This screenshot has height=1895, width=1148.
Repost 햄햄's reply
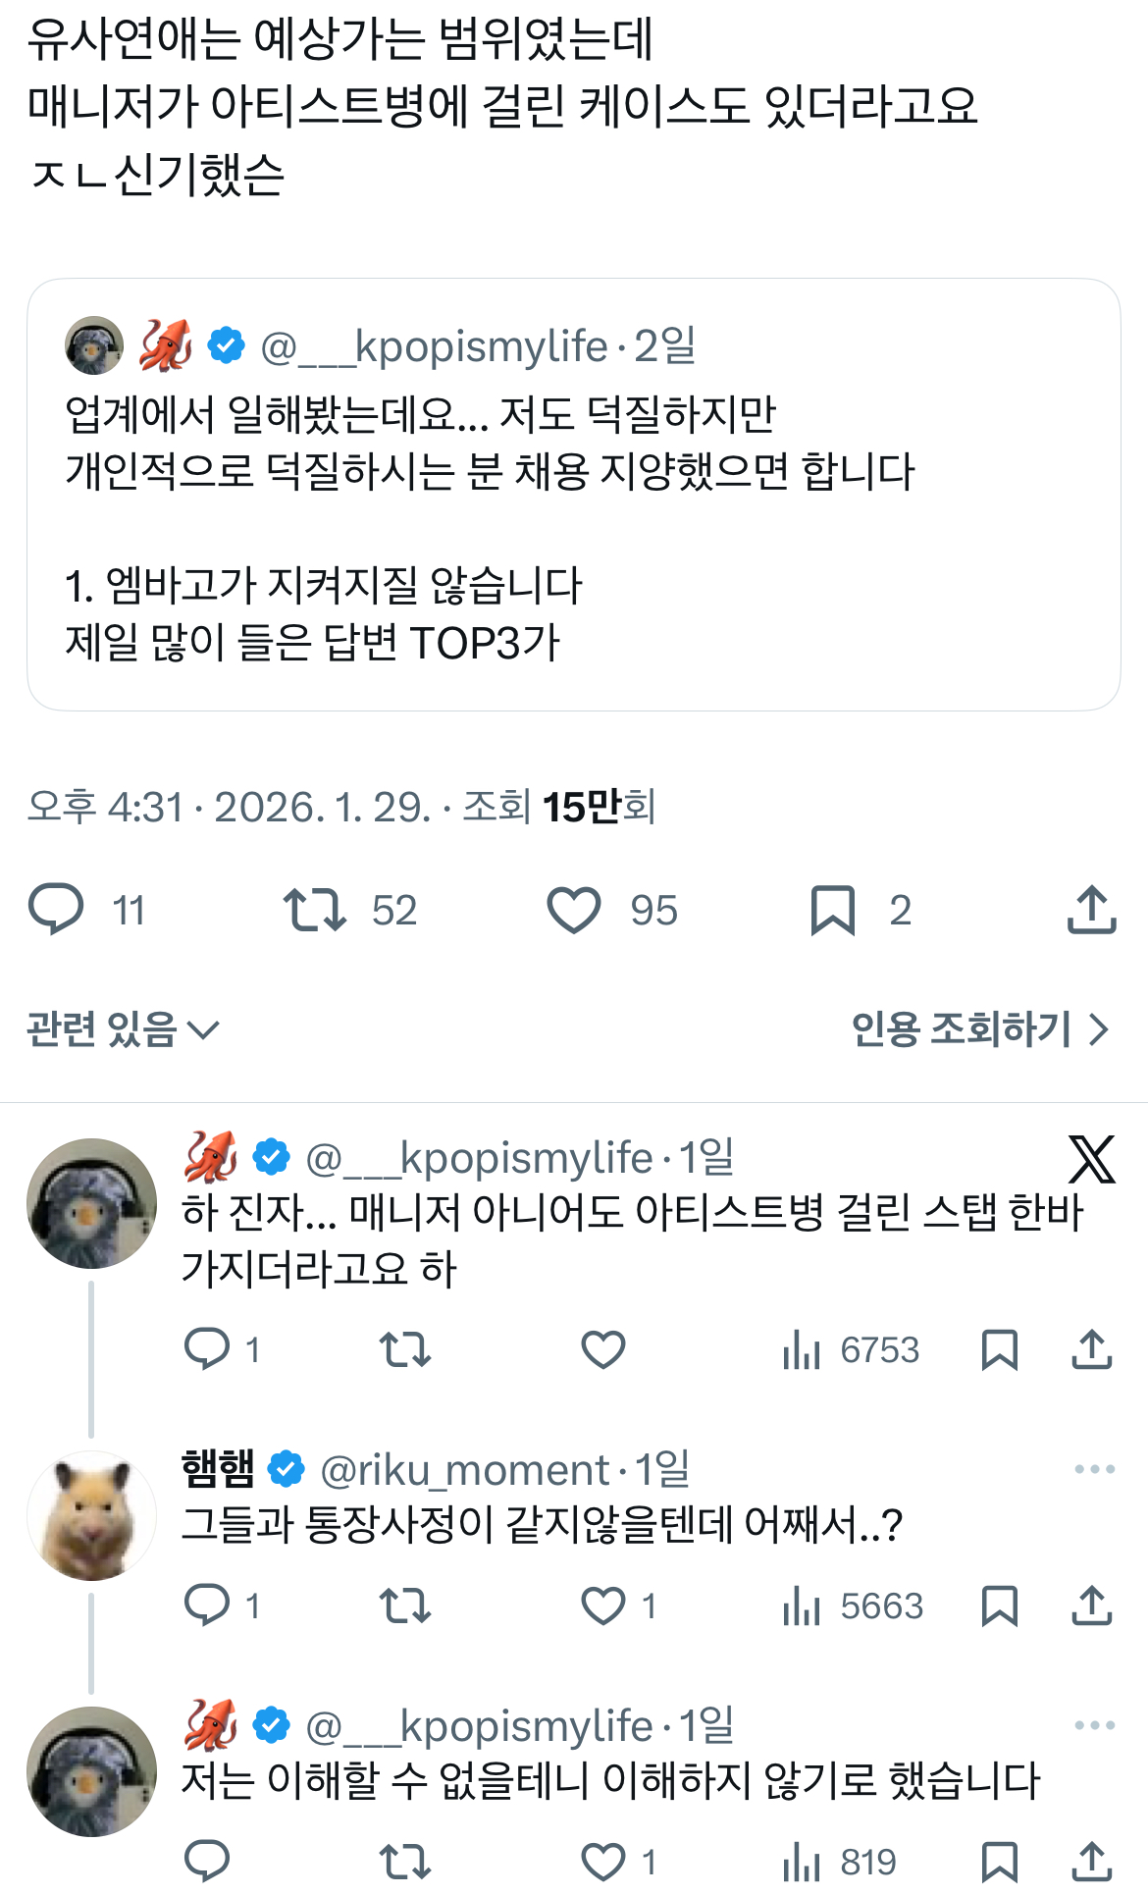tap(404, 1606)
